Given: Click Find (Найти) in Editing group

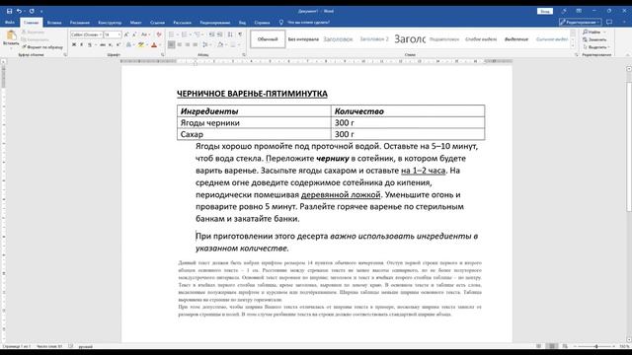Looking at the screenshot, I should click(x=593, y=32).
